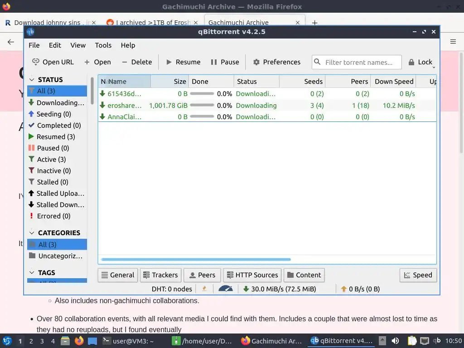Viewport: 464px width, 348px height.
Task: Filter by Resumed (3) torrents
Action: 57,137
